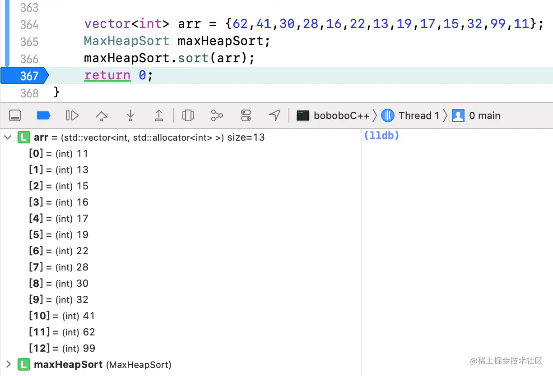Click line number 368 in gutter
This screenshot has width=553, height=376.
(x=29, y=93)
